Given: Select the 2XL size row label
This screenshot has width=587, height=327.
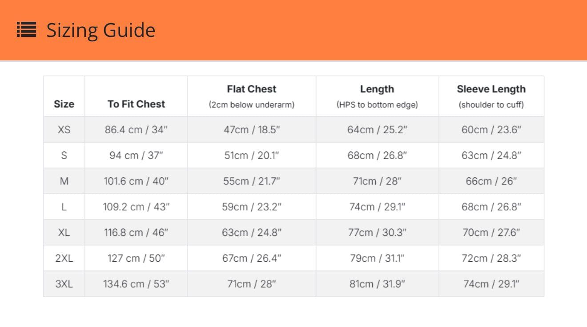Looking at the screenshot, I should pos(64,258).
